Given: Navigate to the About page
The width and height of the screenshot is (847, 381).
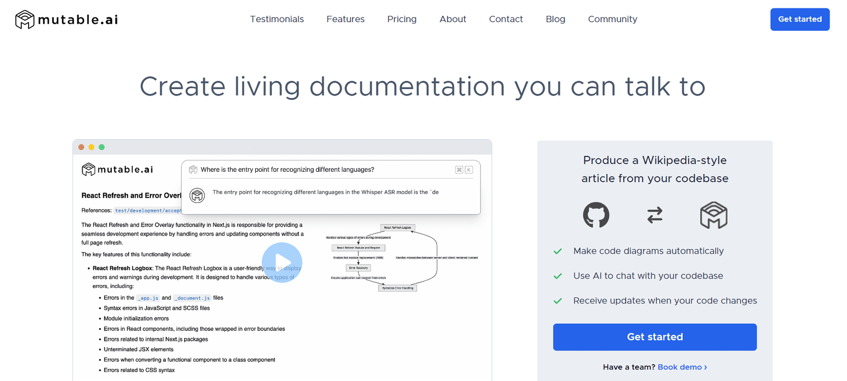Looking at the screenshot, I should (x=453, y=19).
